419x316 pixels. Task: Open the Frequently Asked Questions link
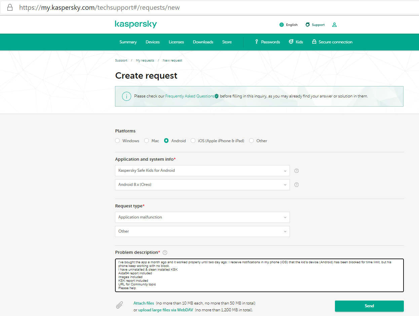(x=190, y=96)
